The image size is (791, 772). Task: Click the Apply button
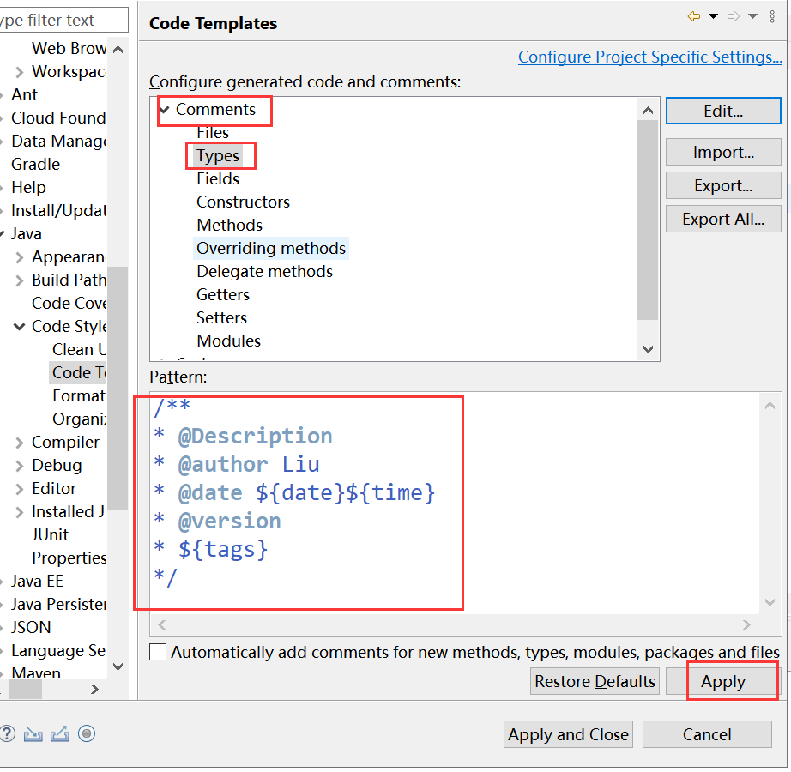[x=723, y=681]
